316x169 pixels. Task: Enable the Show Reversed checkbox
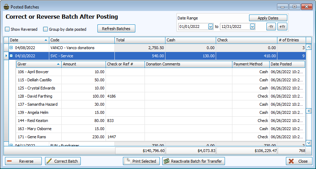click(x=7, y=29)
